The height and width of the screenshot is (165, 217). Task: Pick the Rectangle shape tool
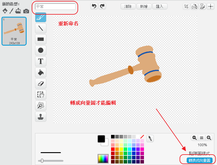[41, 39]
